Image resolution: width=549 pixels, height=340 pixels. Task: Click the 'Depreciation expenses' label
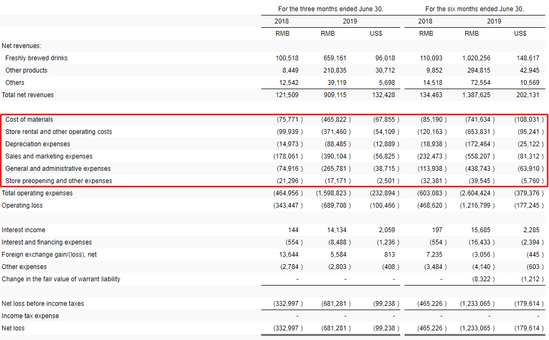[37, 144]
